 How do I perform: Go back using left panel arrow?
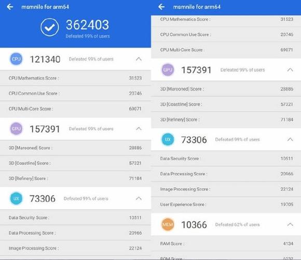click(10, 7)
